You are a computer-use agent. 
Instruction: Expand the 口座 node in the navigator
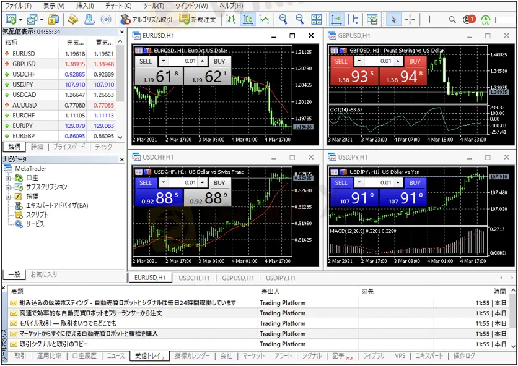click(8, 178)
